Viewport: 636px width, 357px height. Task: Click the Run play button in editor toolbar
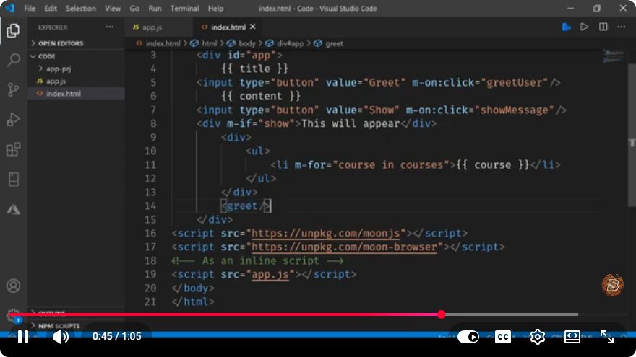(584, 27)
